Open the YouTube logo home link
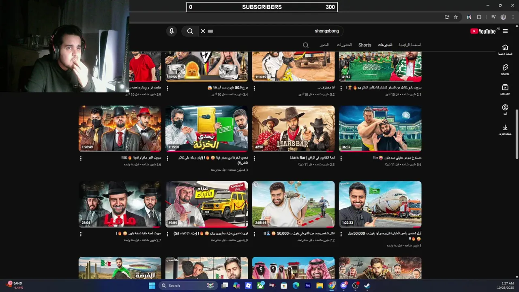The image size is (519, 292). (x=483, y=31)
